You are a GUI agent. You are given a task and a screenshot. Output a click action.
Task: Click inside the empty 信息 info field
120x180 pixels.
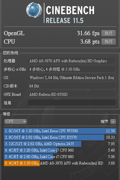(x=72, y=103)
